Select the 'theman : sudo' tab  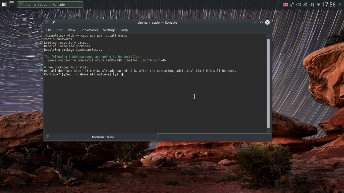(x=101, y=137)
